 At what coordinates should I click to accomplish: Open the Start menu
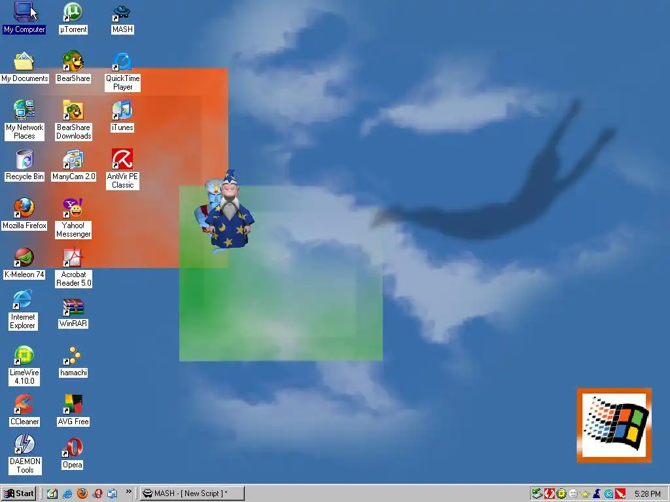click(18, 494)
